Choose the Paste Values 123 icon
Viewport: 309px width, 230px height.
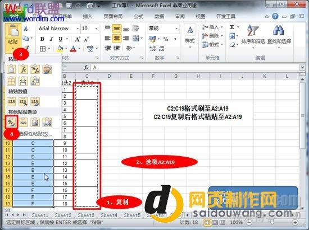coord(11,102)
